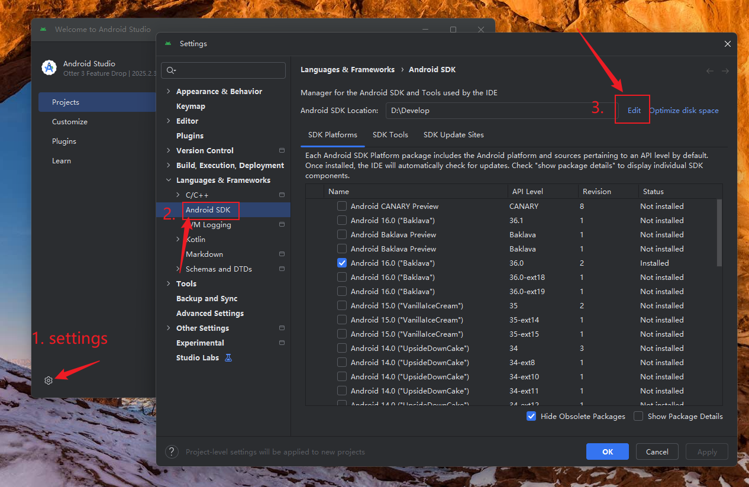Click the Android Studio logo in Welcome window
Viewport: 749px width, 487px height.
49,68
